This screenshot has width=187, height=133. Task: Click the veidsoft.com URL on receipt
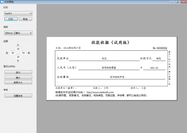click(100, 92)
